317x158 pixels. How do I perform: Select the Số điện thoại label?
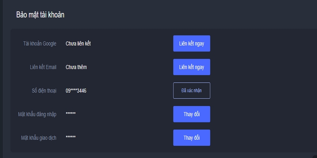pos(44,91)
